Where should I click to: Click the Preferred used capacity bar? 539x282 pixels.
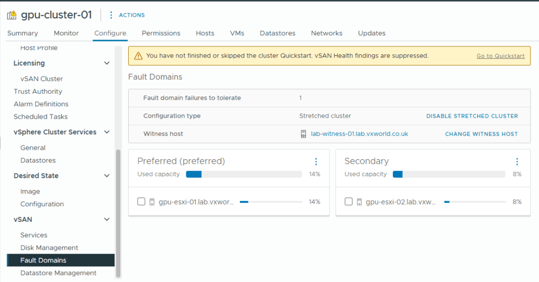(x=244, y=174)
